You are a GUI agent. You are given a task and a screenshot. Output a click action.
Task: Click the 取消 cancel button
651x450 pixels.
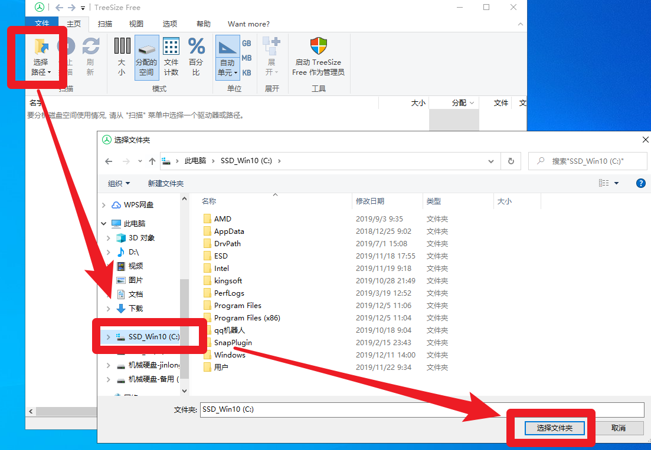pos(618,428)
